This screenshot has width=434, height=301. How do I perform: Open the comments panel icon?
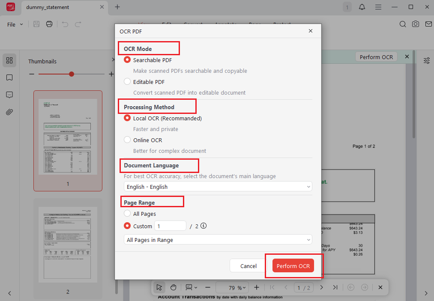coord(9,95)
